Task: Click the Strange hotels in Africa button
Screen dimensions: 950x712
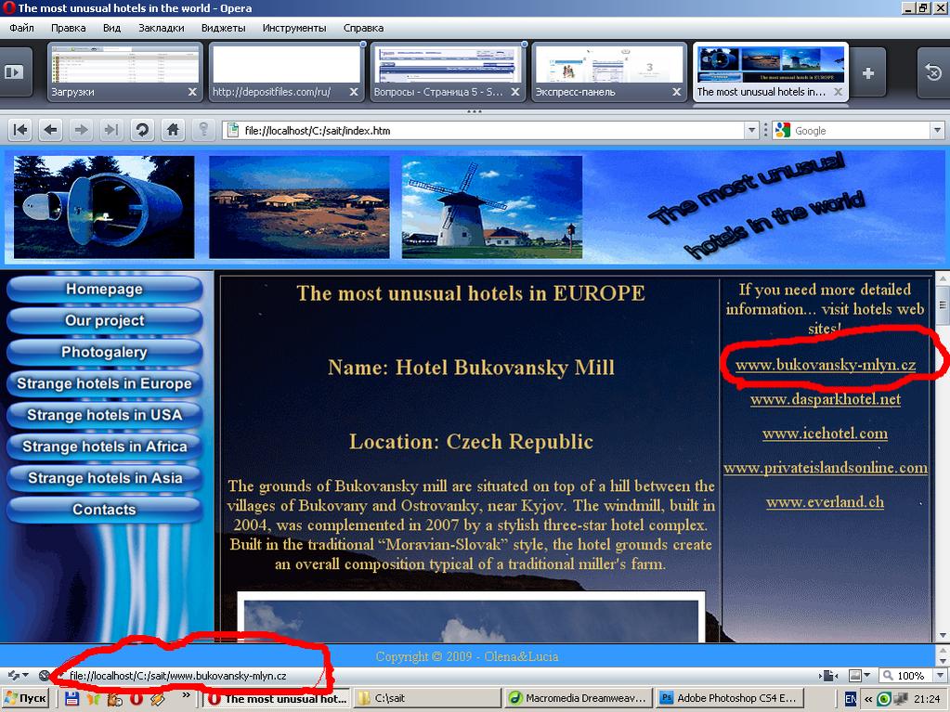Action: pyautogui.click(x=104, y=447)
